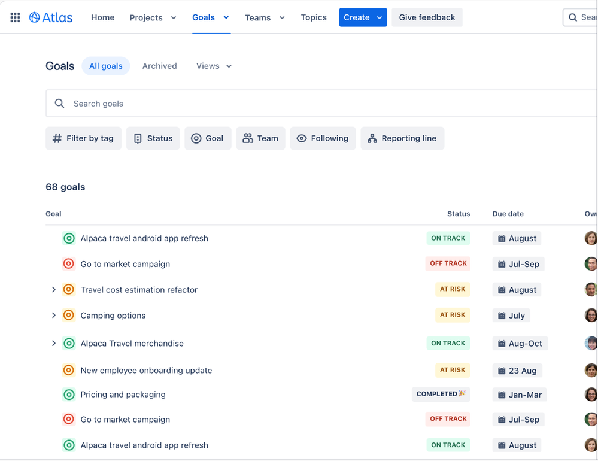The image size is (598, 461).
Task: Click the Create button label
Action: [357, 17]
